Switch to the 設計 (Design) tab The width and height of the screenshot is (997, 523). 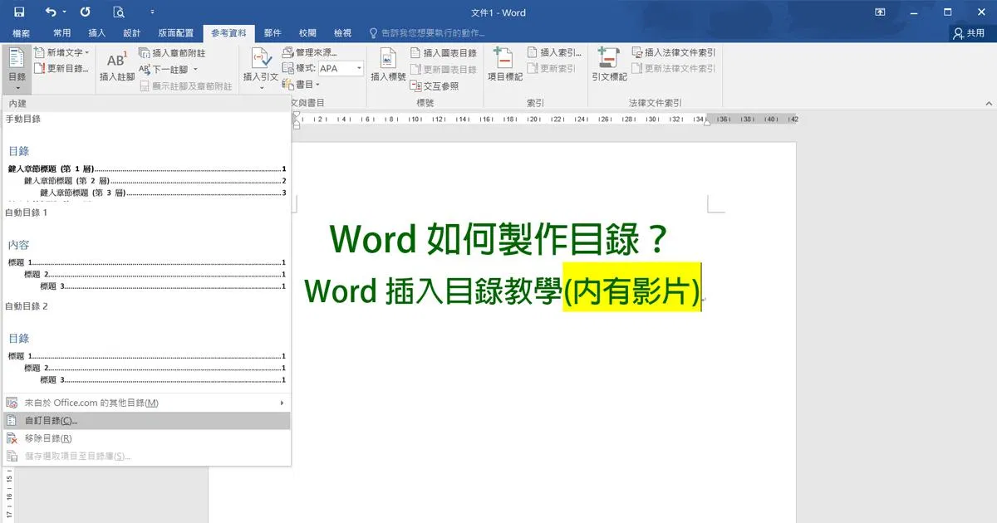(x=131, y=33)
